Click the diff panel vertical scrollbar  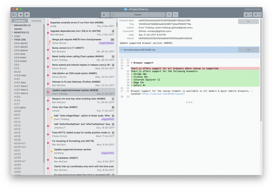[x=261, y=69]
